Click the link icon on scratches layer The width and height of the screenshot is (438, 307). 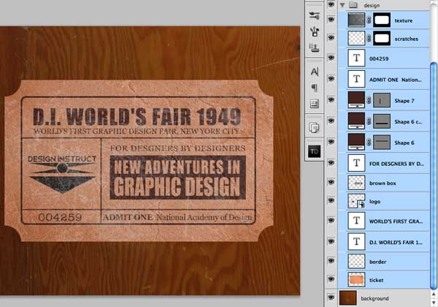(x=369, y=38)
